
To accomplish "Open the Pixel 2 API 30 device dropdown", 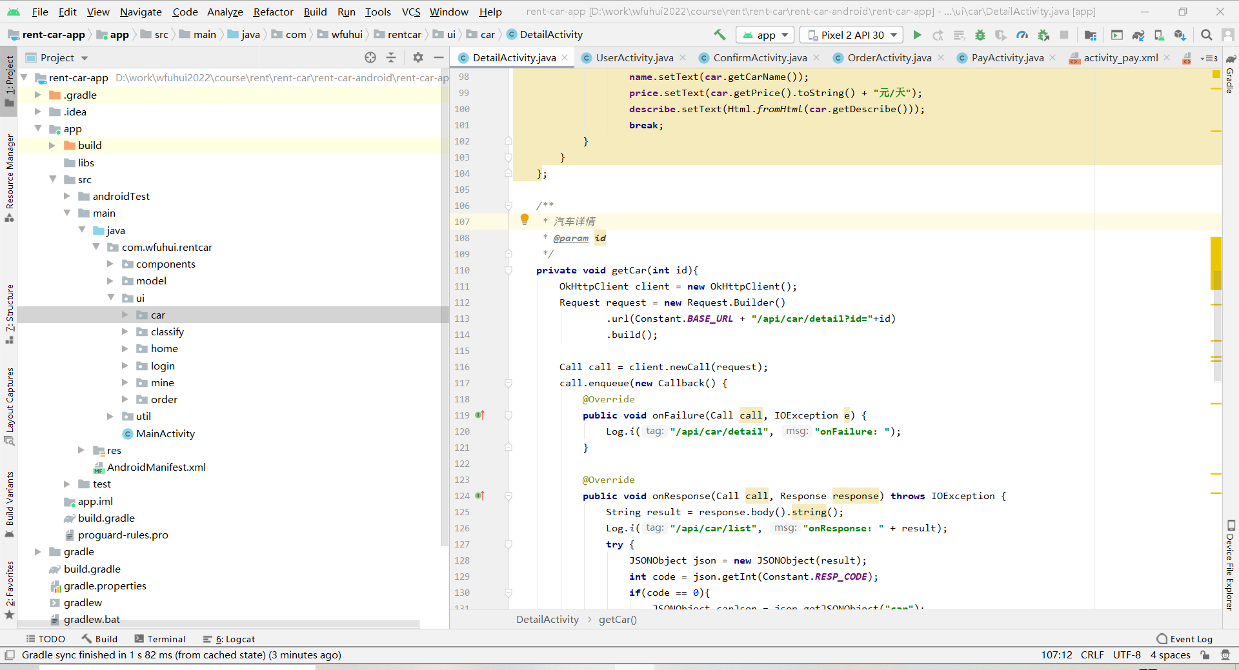I will point(851,35).
